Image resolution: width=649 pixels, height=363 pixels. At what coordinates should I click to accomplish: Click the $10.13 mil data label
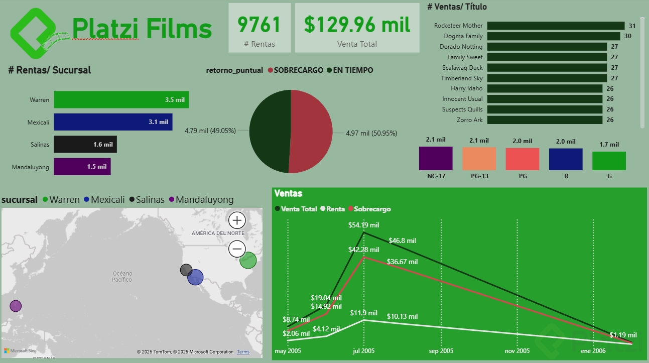click(x=403, y=316)
